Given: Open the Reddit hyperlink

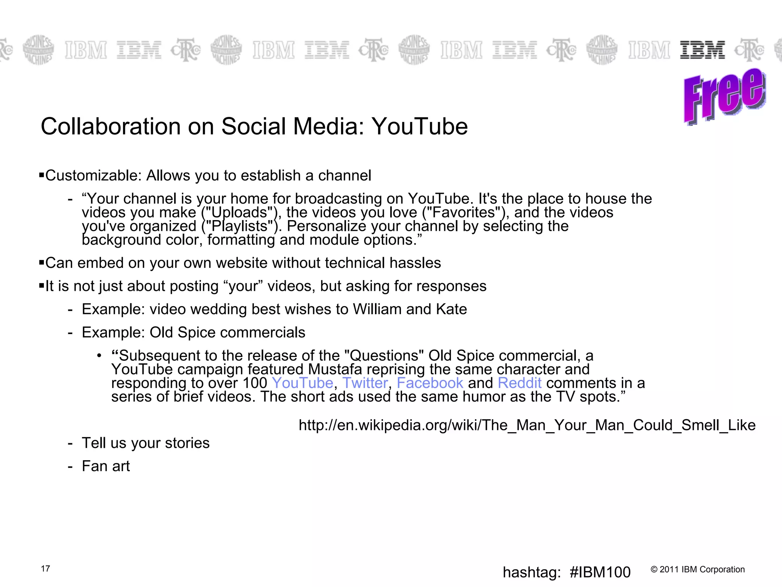Looking at the screenshot, I should [x=520, y=383].
